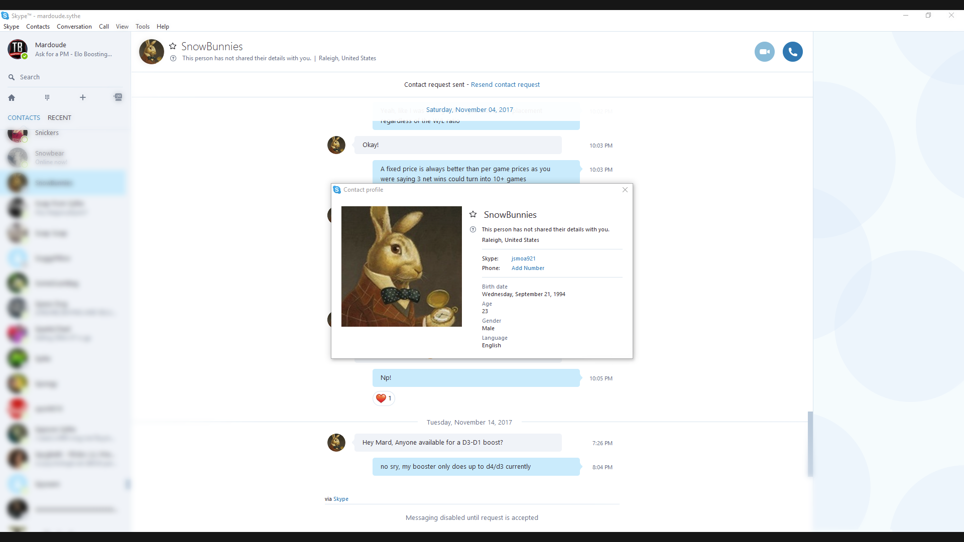The image size is (964, 542).
Task: Click the SnowBunnies header avatar
Action: point(151,52)
